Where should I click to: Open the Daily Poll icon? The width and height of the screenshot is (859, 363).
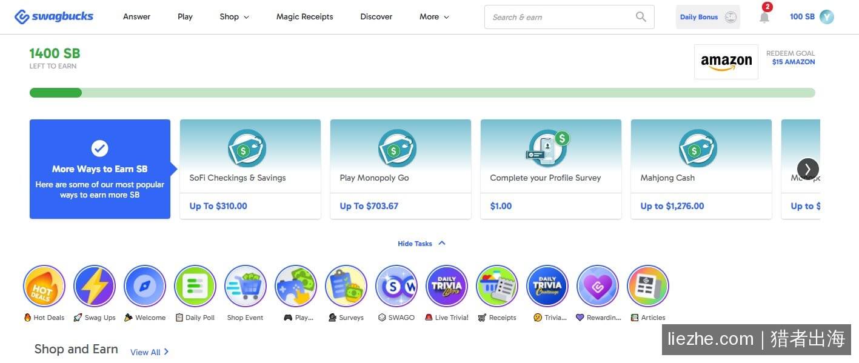(x=195, y=286)
